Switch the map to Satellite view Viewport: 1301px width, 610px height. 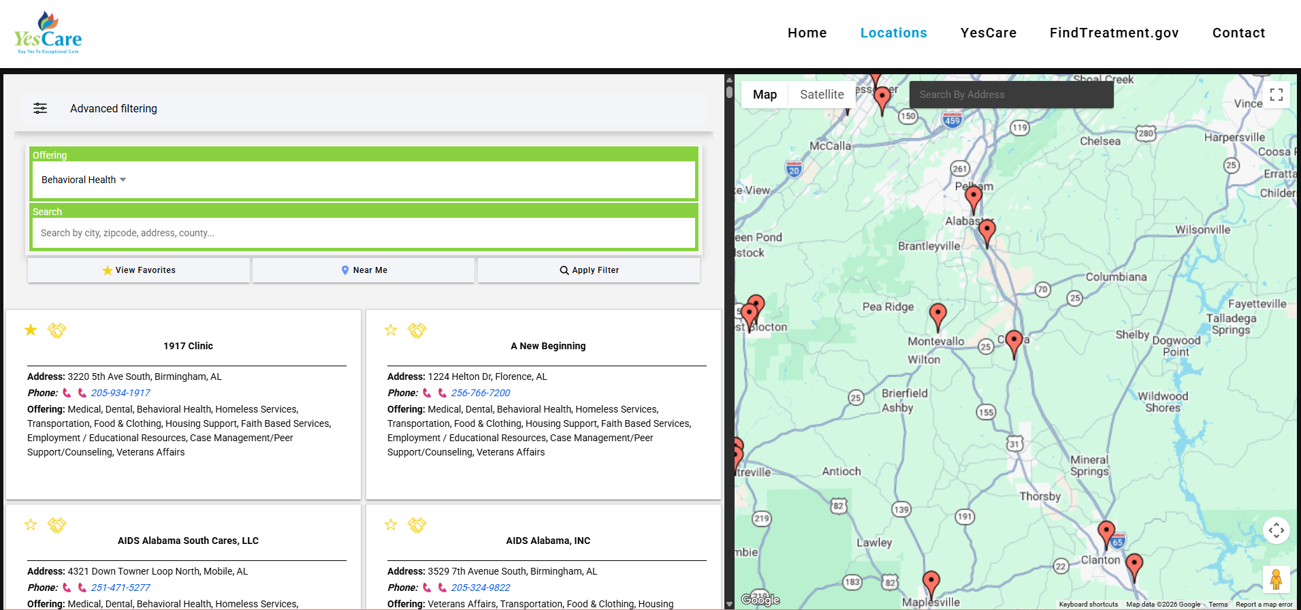pyautogui.click(x=822, y=95)
